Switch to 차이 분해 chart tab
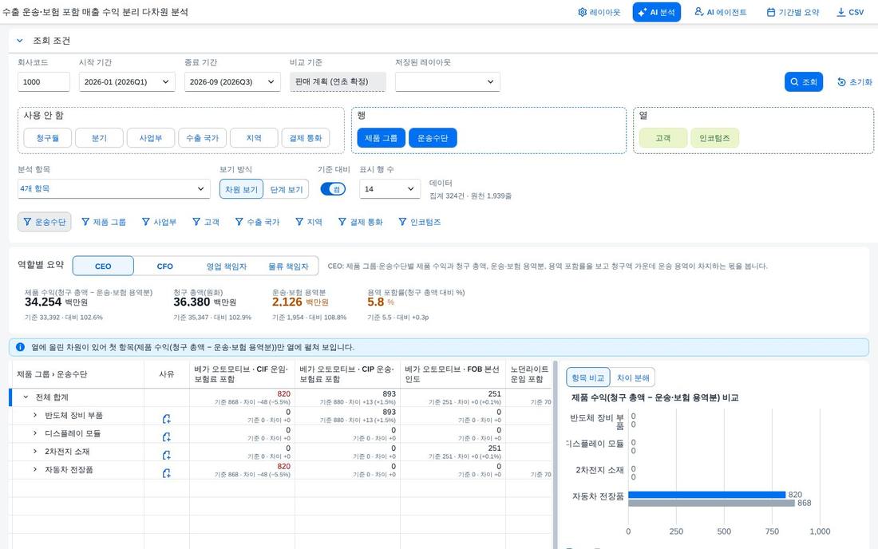 coord(633,377)
